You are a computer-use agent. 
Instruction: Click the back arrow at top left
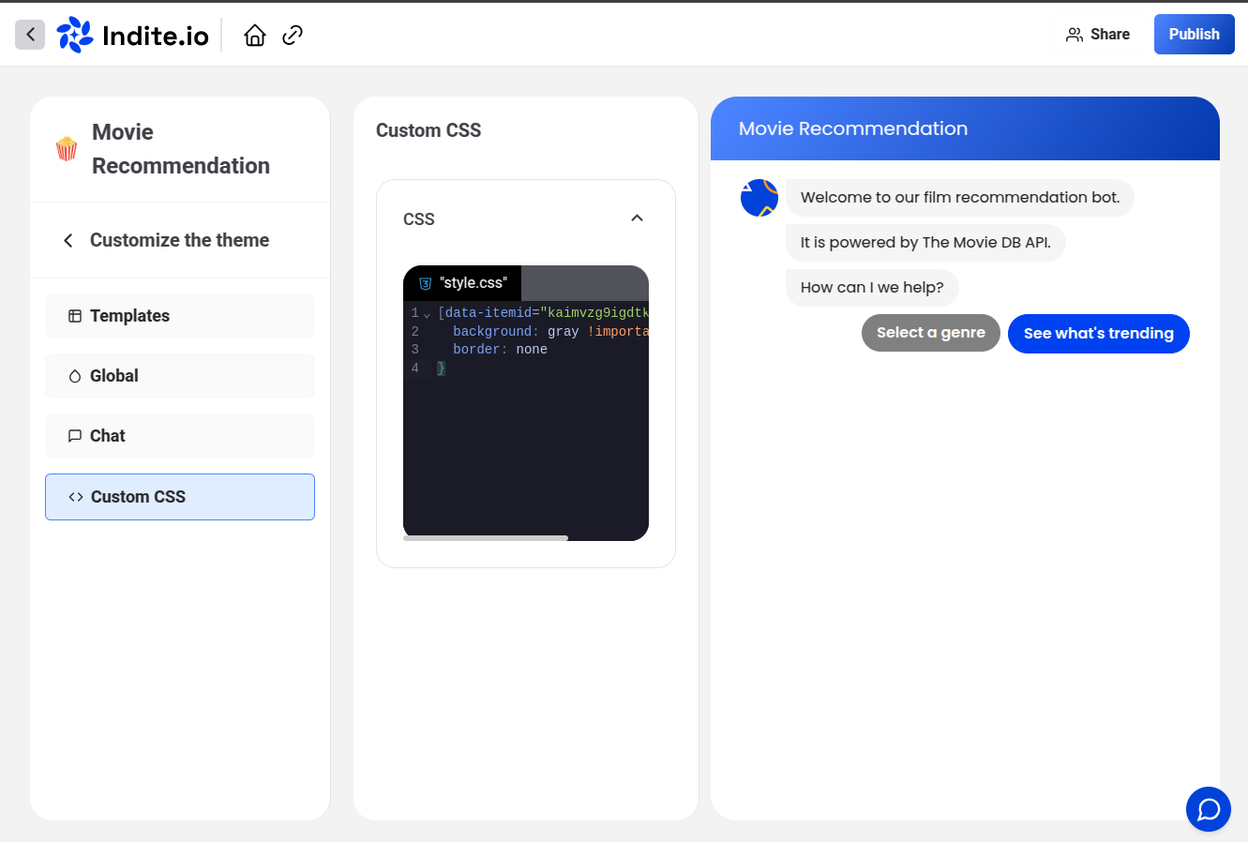29,34
